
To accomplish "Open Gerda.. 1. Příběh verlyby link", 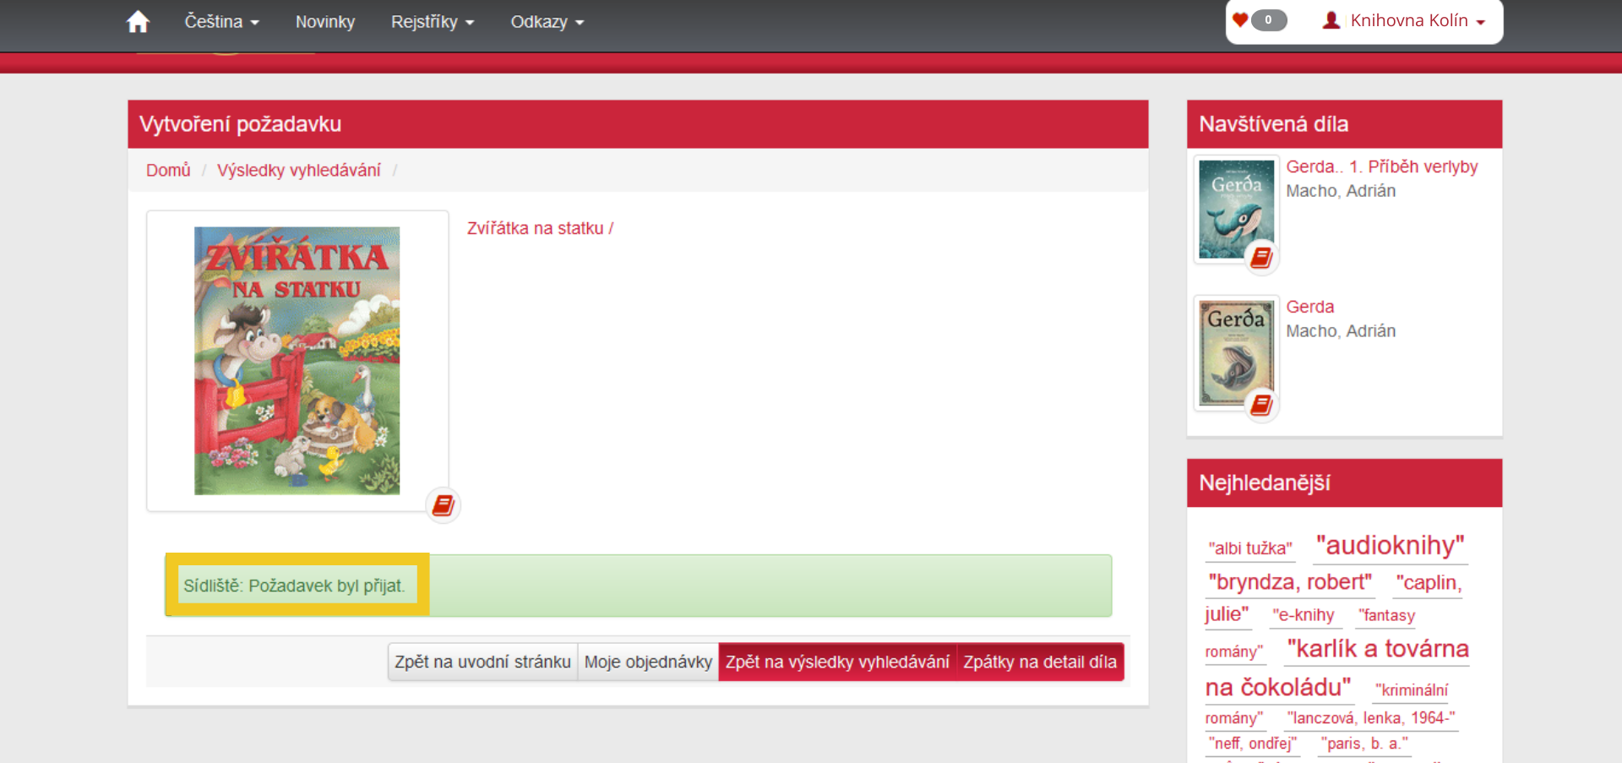I will coord(1382,166).
